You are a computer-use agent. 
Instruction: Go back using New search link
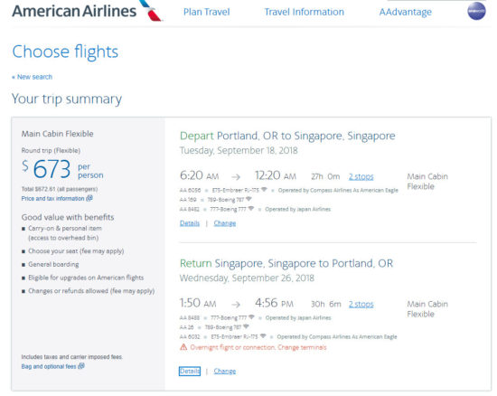pos(32,77)
